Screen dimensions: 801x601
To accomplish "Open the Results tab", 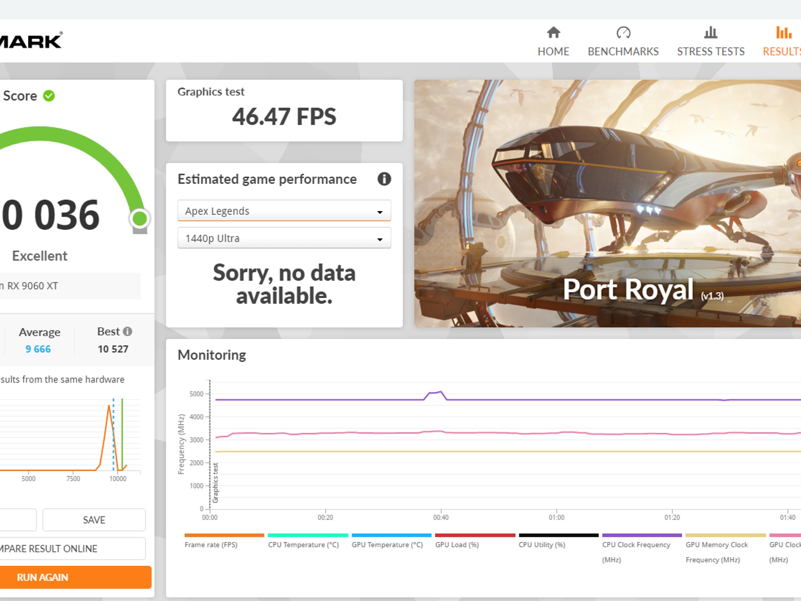I will (782, 41).
